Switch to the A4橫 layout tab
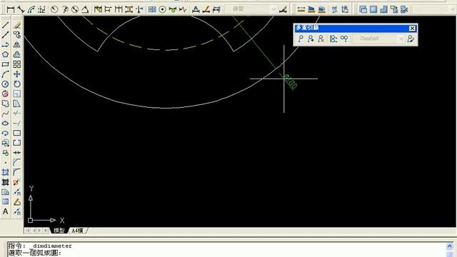The height and width of the screenshot is (257, 457). click(x=77, y=231)
